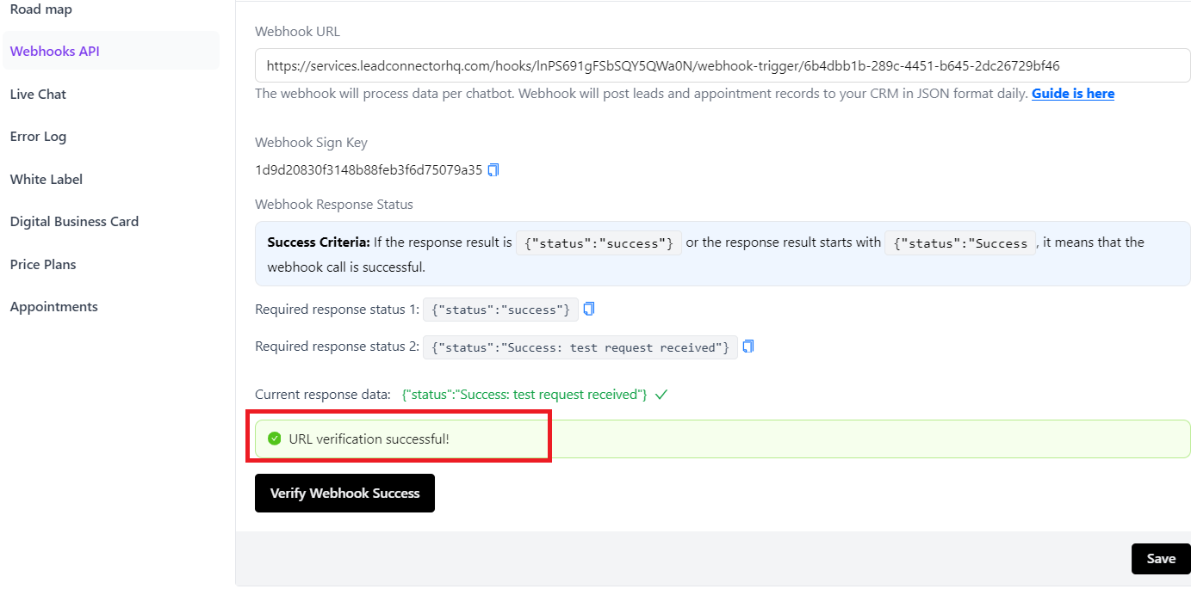Go to Live Chat page
This screenshot has height=589, width=1191.
tap(38, 94)
